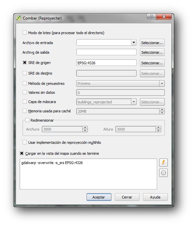Viewport: 194px width, 227px height.
Task: Click Altura spinner up arrow
Action: click(159, 128)
